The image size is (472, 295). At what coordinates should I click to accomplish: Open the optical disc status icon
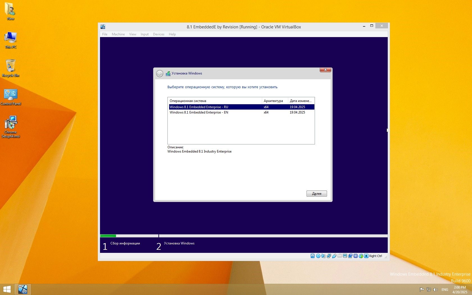click(x=318, y=256)
